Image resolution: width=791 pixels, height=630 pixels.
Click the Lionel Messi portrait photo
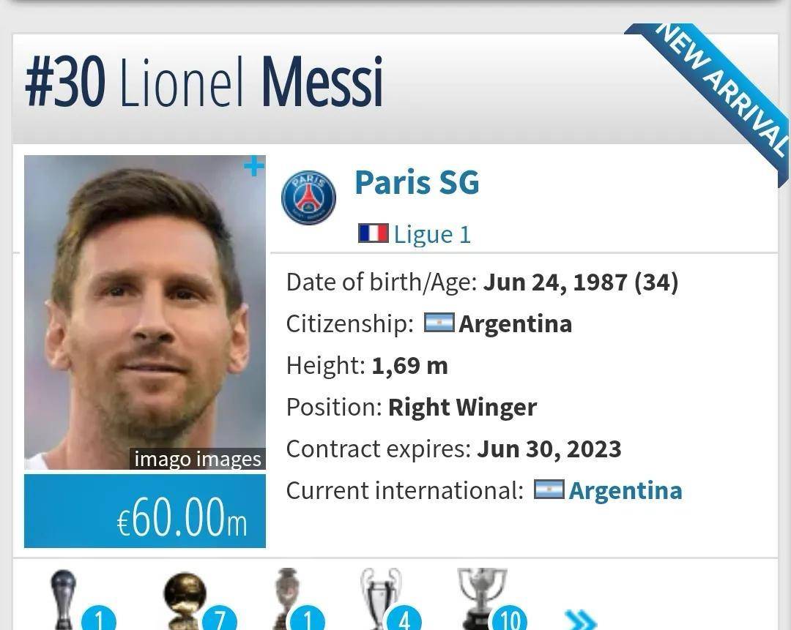pos(145,312)
